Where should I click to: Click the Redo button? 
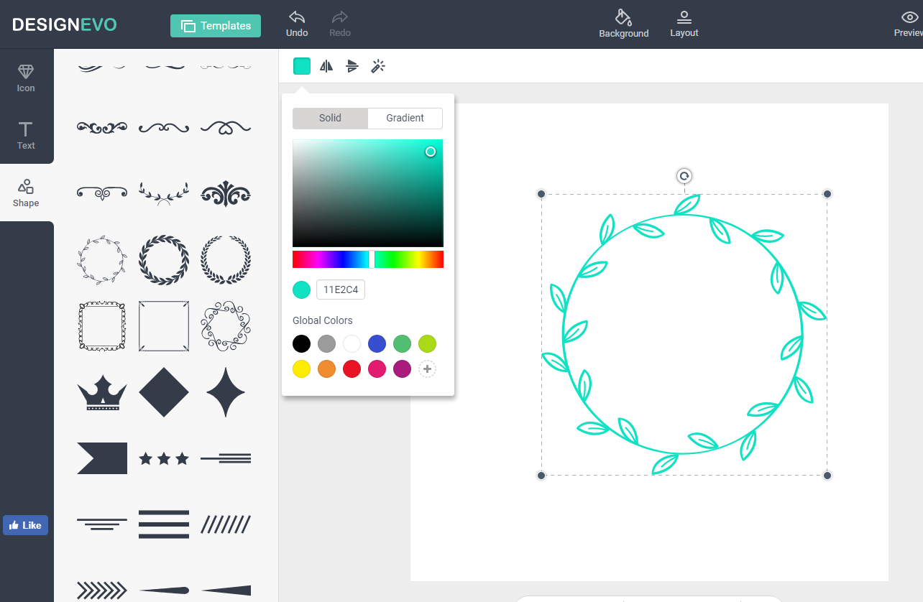point(340,24)
